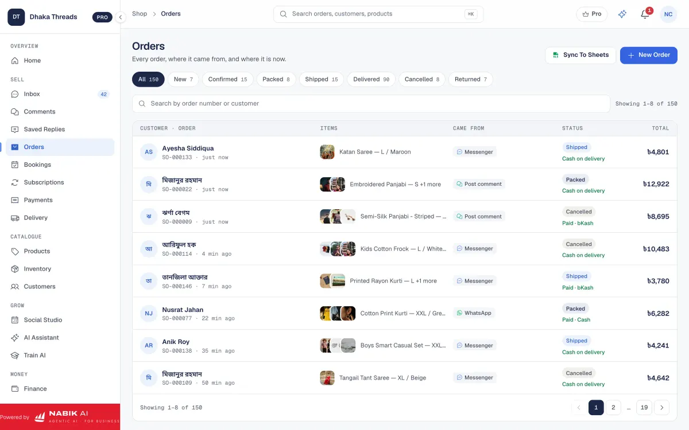Filter by Cancelled orders tab

click(x=422, y=79)
